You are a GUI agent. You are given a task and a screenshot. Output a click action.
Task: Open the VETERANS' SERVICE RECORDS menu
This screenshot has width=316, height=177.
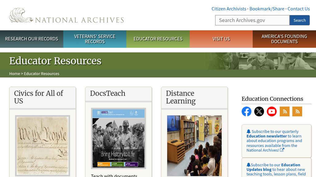coord(95,39)
